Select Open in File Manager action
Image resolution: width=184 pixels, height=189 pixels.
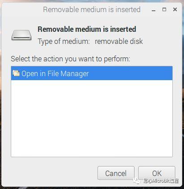click(92, 73)
